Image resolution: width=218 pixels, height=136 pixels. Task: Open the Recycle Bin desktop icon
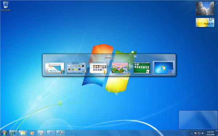(x=5, y=6)
